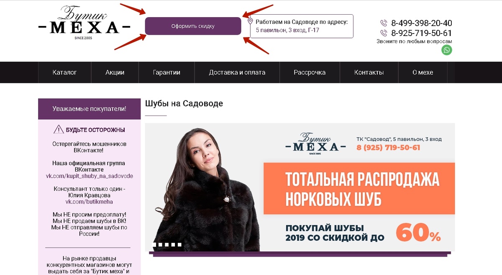Image resolution: width=502 pixels, height=275 pixels.
Task: Select the last slider dot on banner
Action: click(179, 244)
